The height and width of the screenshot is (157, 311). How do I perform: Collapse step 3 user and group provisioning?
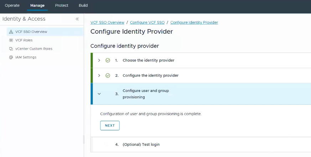coord(99,94)
